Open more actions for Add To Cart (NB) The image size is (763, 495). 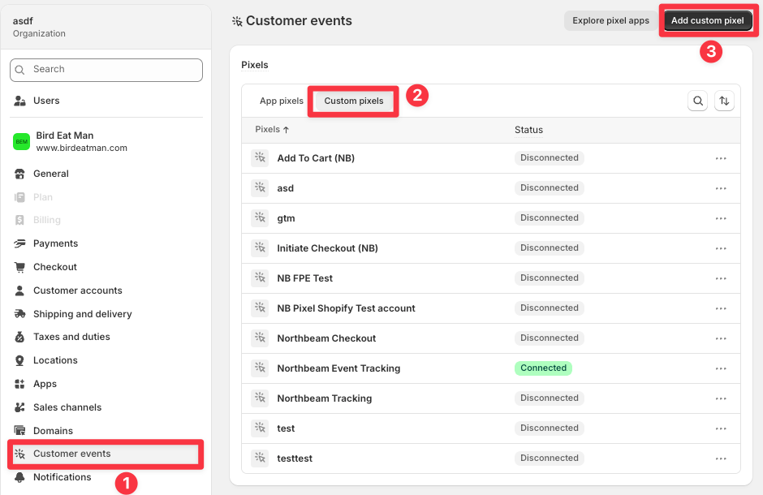pos(721,158)
